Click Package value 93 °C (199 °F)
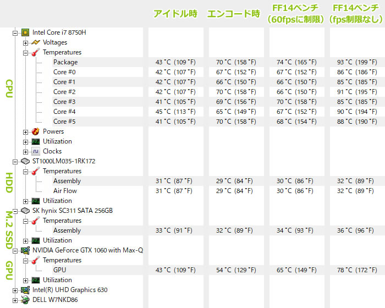The height and width of the screenshot is (308, 385). point(357,62)
